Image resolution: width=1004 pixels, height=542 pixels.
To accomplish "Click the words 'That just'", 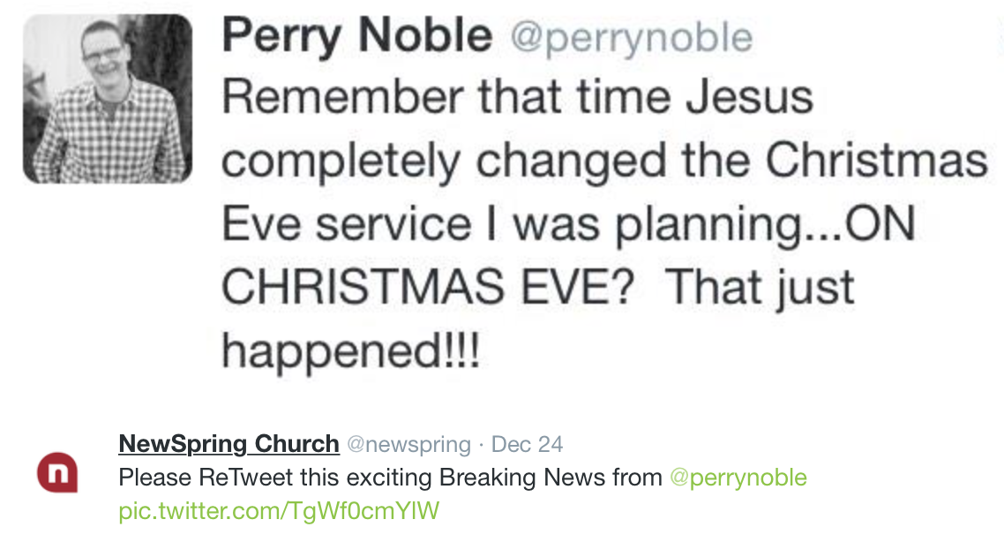I will [760, 288].
